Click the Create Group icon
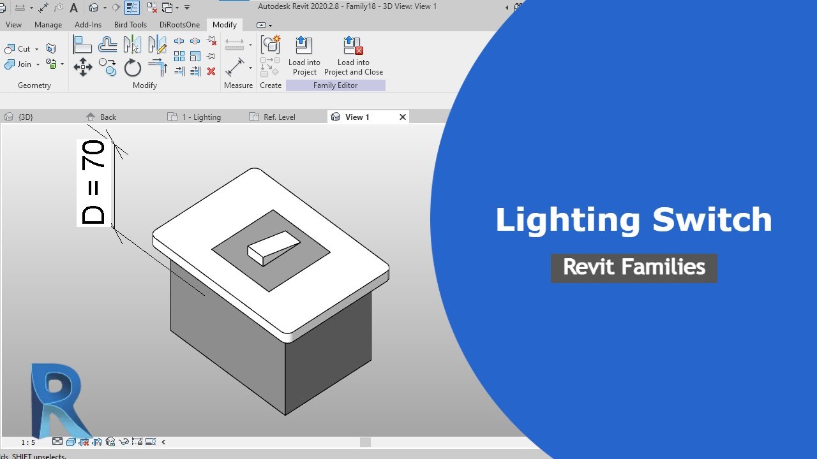The width and height of the screenshot is (817, 459). 271,45
